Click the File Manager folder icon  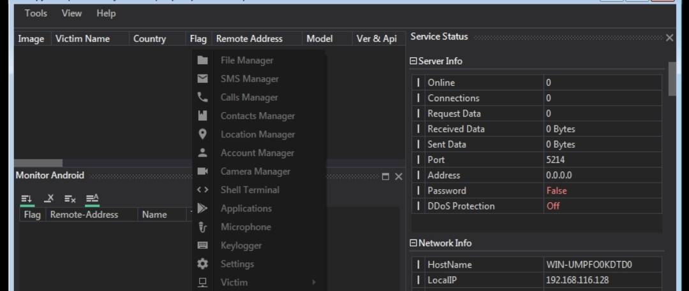[x=203, y=60]
